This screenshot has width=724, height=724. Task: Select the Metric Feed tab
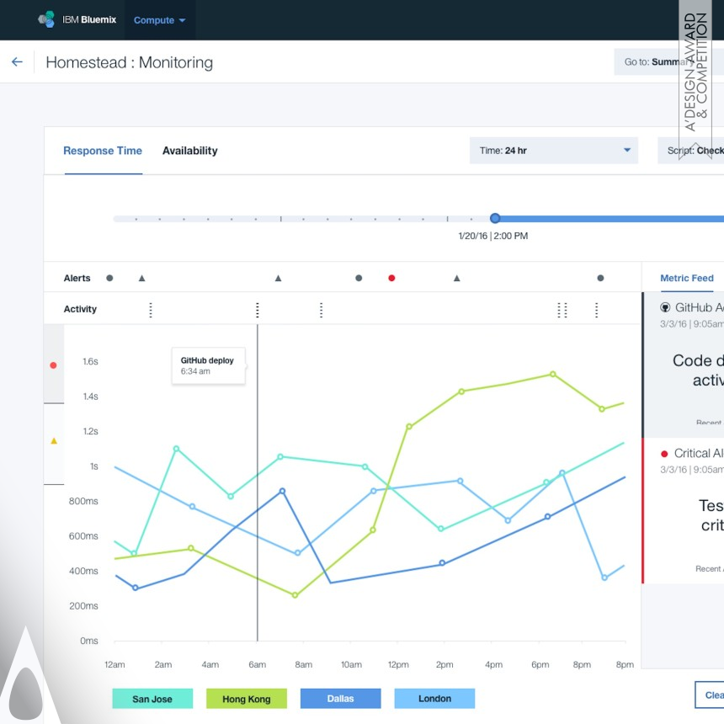click(686, 278)
